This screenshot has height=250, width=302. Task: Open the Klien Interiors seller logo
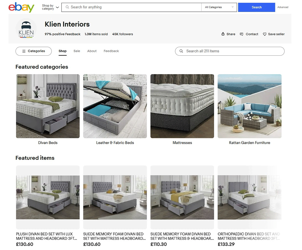26,29
